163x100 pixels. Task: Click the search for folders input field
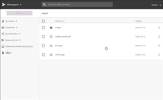coord(77,5)
